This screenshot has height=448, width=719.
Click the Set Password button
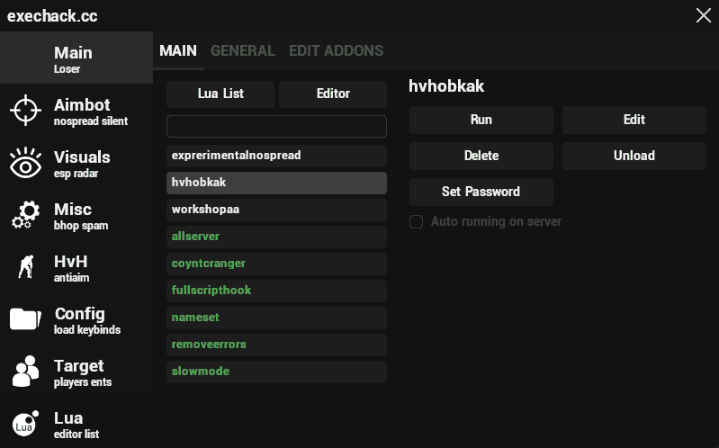481,192
